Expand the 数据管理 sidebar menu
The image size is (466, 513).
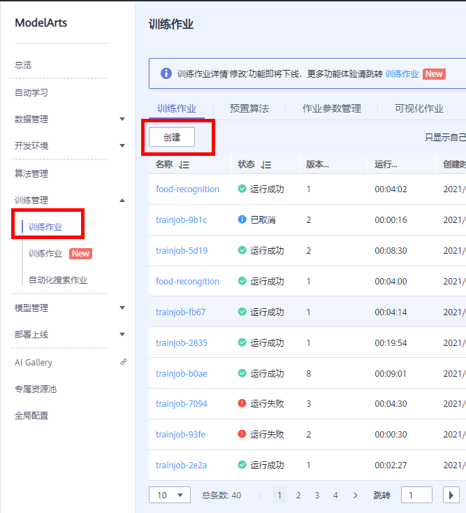coord(122,120)
